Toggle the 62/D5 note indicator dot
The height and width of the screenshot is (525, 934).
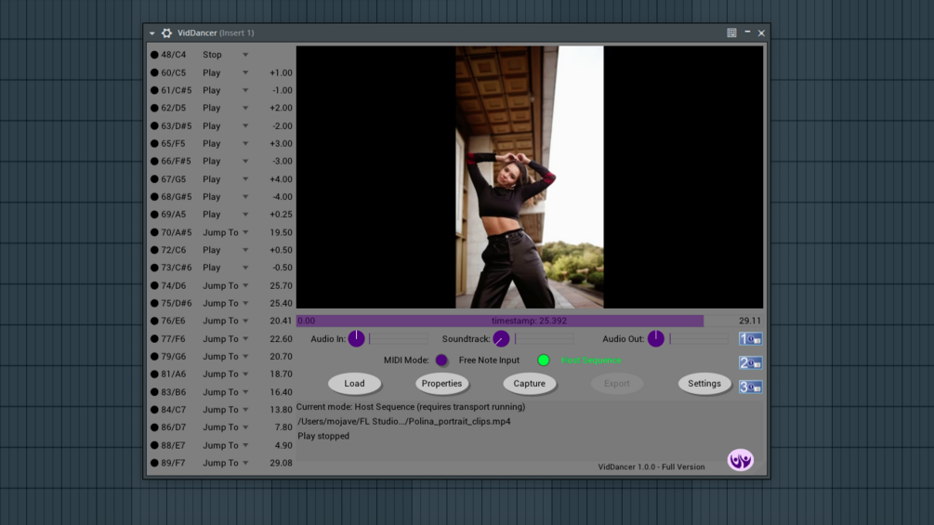(154, 108)
